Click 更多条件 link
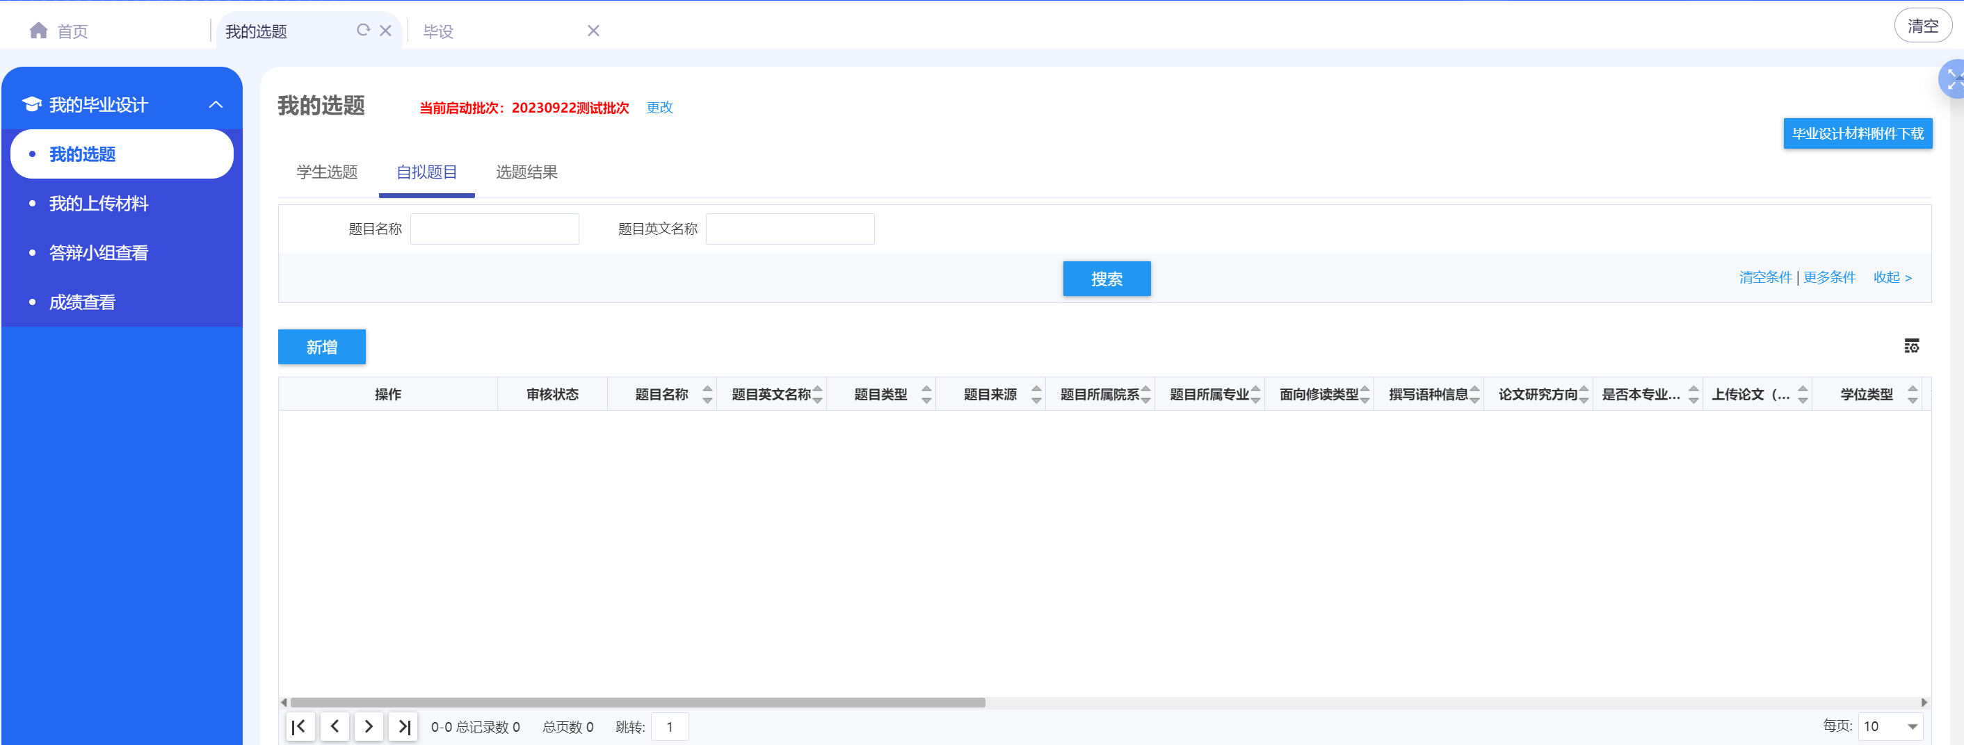Screen dimensions: 1964x745 coord(1830,277)
